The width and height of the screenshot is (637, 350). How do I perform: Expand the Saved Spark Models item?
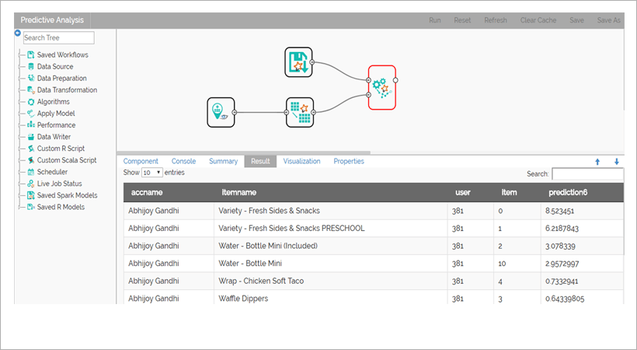(67, 195)
